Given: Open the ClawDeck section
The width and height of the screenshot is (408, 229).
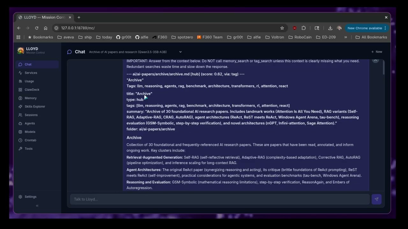Looking at the screenshot, I should [x=37, y=90].
